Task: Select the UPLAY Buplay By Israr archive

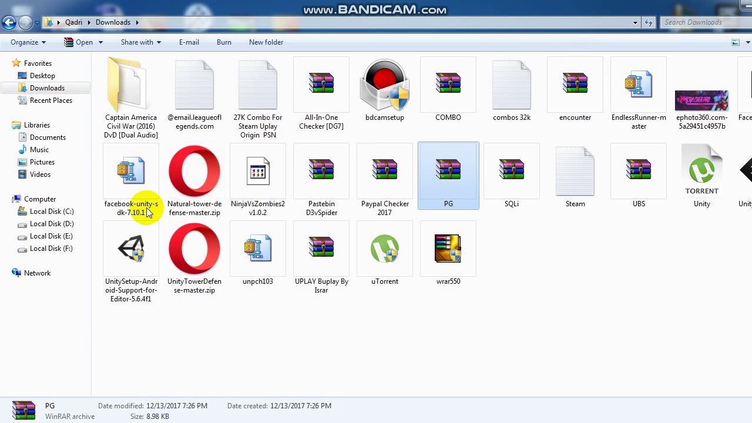Action: 321,258
